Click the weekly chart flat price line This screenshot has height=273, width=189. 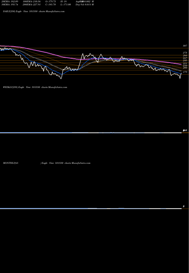pyautogui.click(x=91, y=133)
